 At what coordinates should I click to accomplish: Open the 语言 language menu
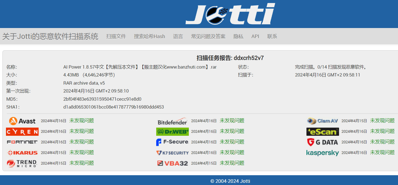tap(178, 36)
